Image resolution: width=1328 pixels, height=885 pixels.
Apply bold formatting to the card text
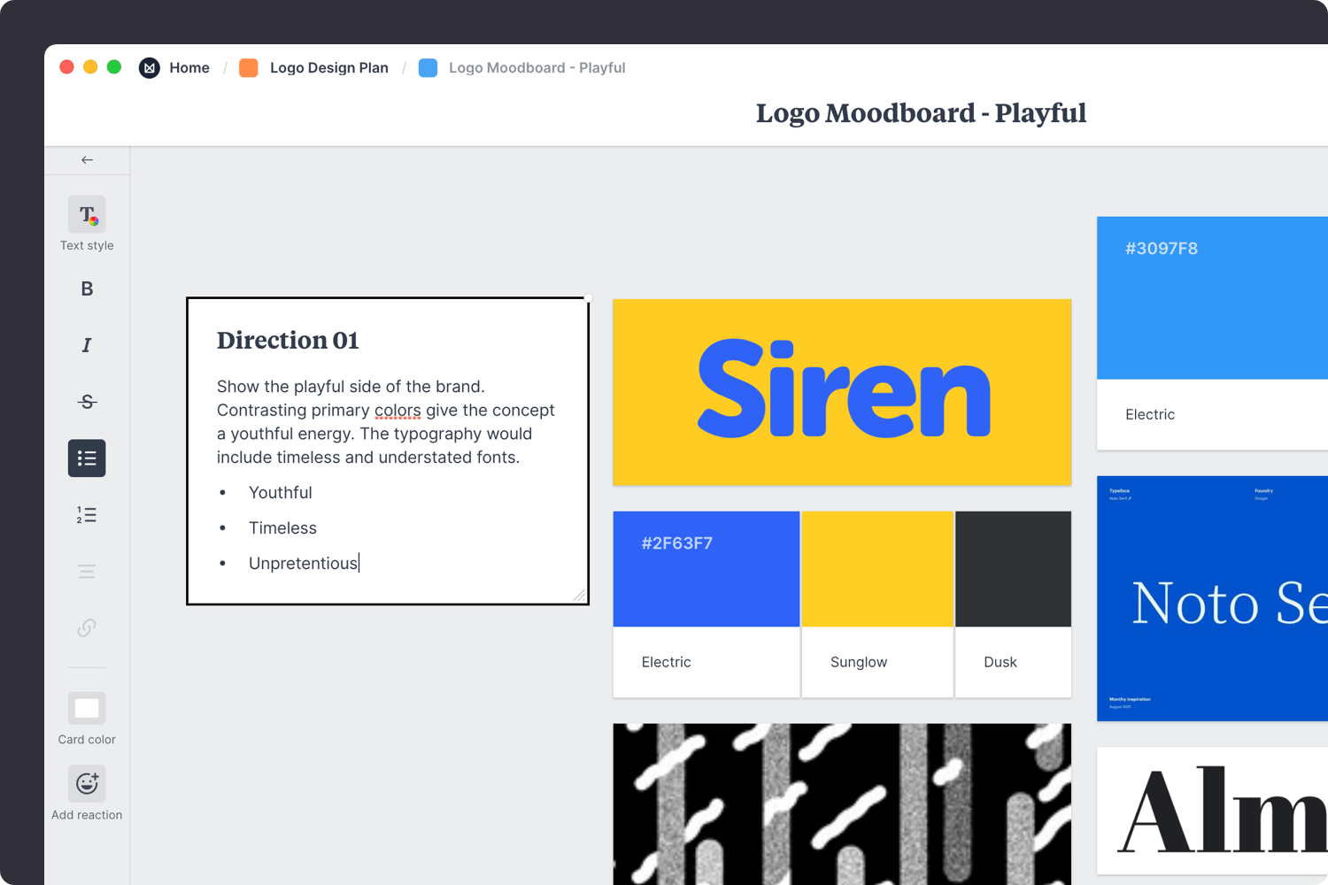86,289
